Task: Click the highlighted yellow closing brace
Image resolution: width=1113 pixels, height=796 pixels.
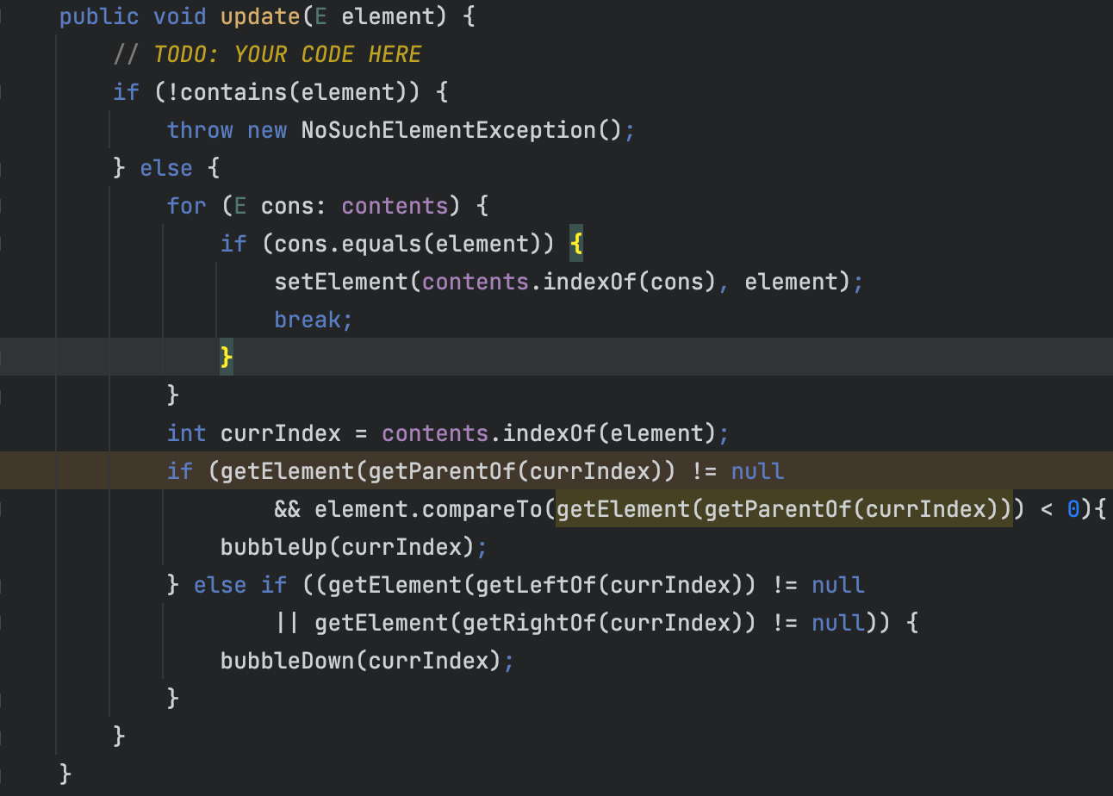Action: pyautogui.click(x=227, y=357)
